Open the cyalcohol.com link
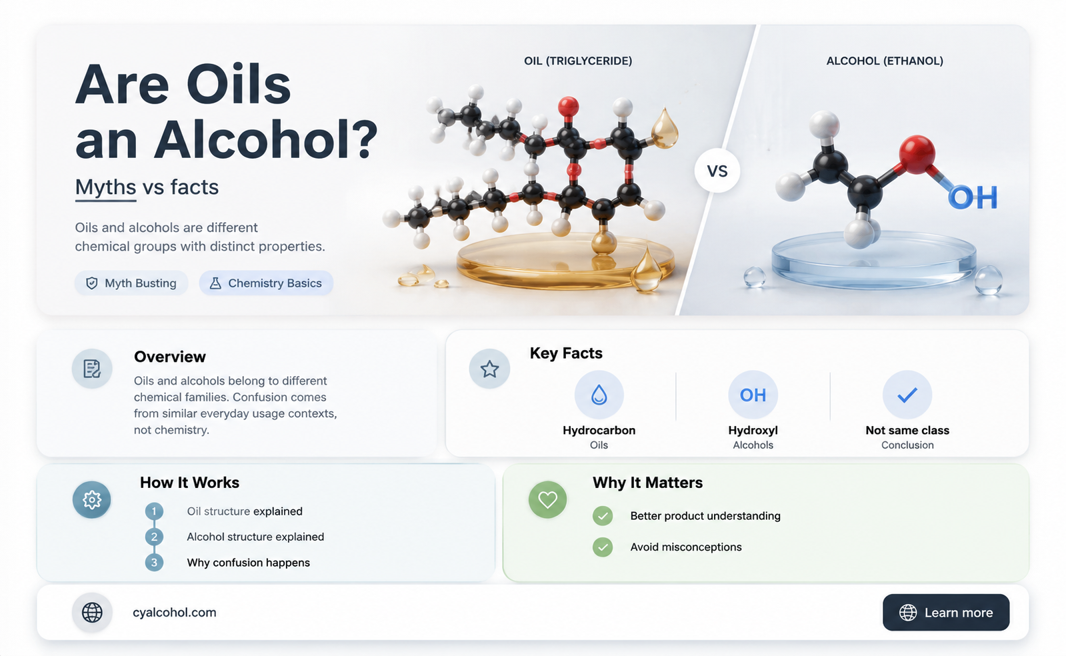 [x=175, y=613]
